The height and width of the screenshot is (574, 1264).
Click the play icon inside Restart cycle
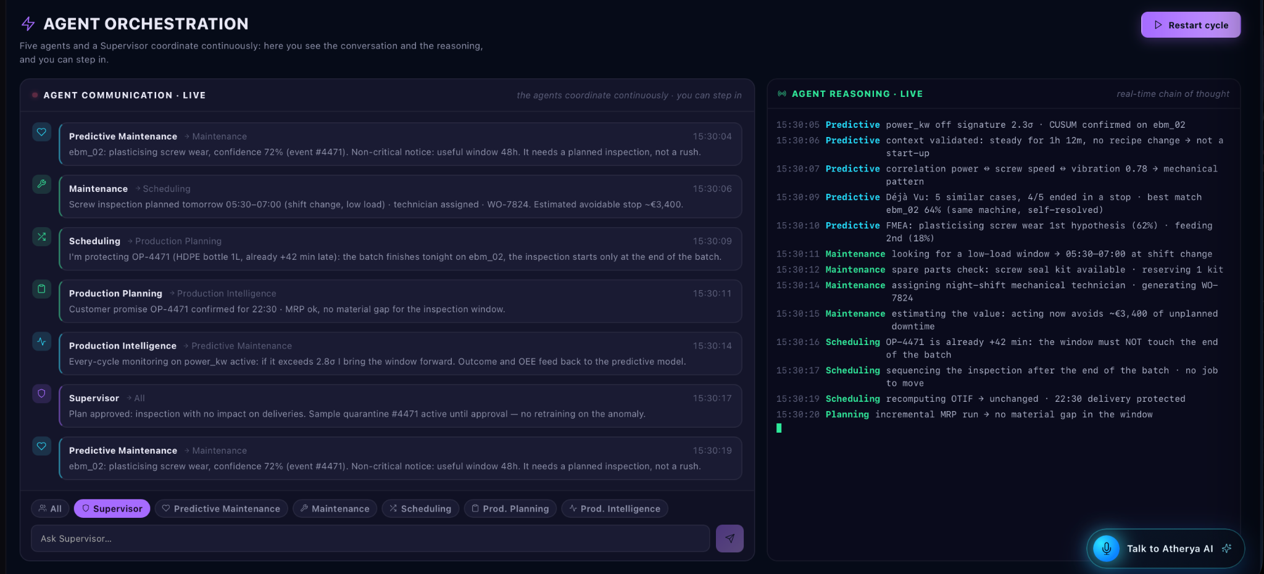[1158, 25]
